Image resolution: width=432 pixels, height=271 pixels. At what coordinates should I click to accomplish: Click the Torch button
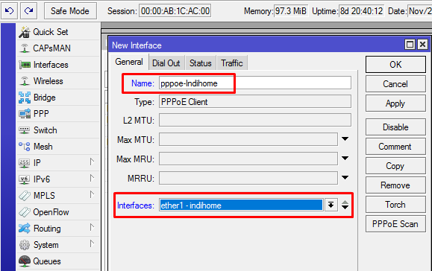tap(395, 205)
